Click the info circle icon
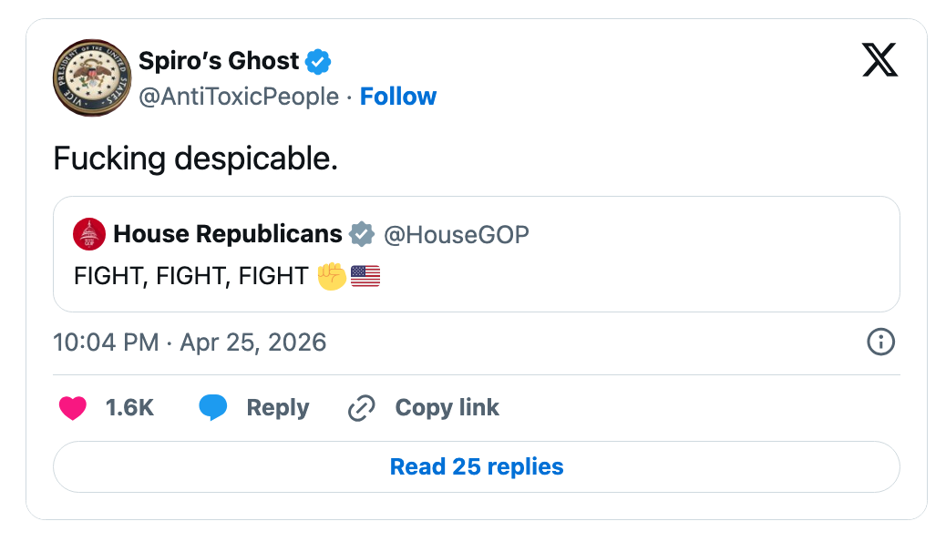This screenshot has height=552, width=946. [x=879, y=342]
